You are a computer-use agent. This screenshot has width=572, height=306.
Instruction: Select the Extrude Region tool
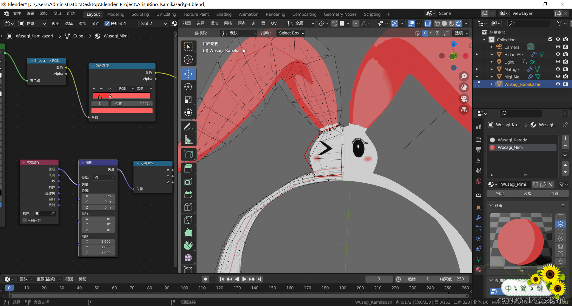point(188,169)
